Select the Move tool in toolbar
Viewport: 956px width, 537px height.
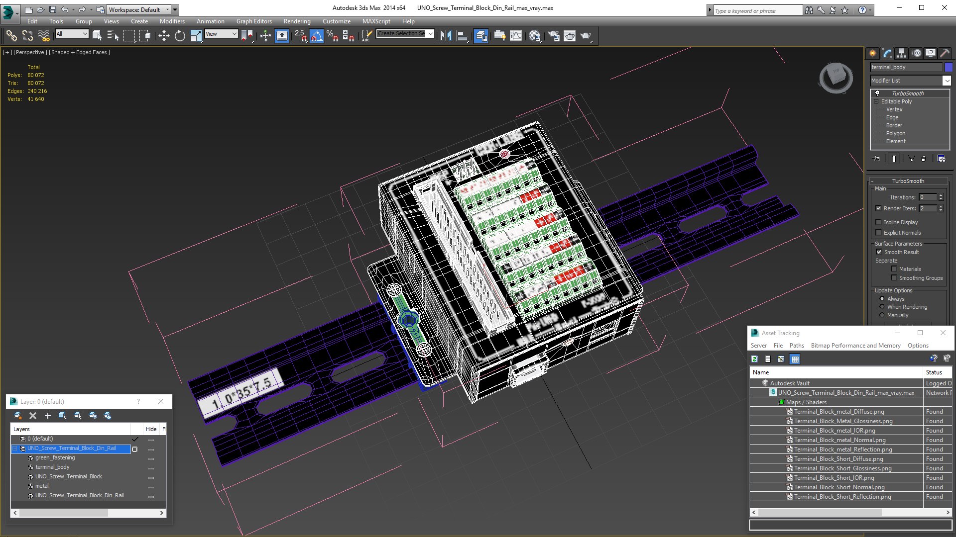click(163, 35)
